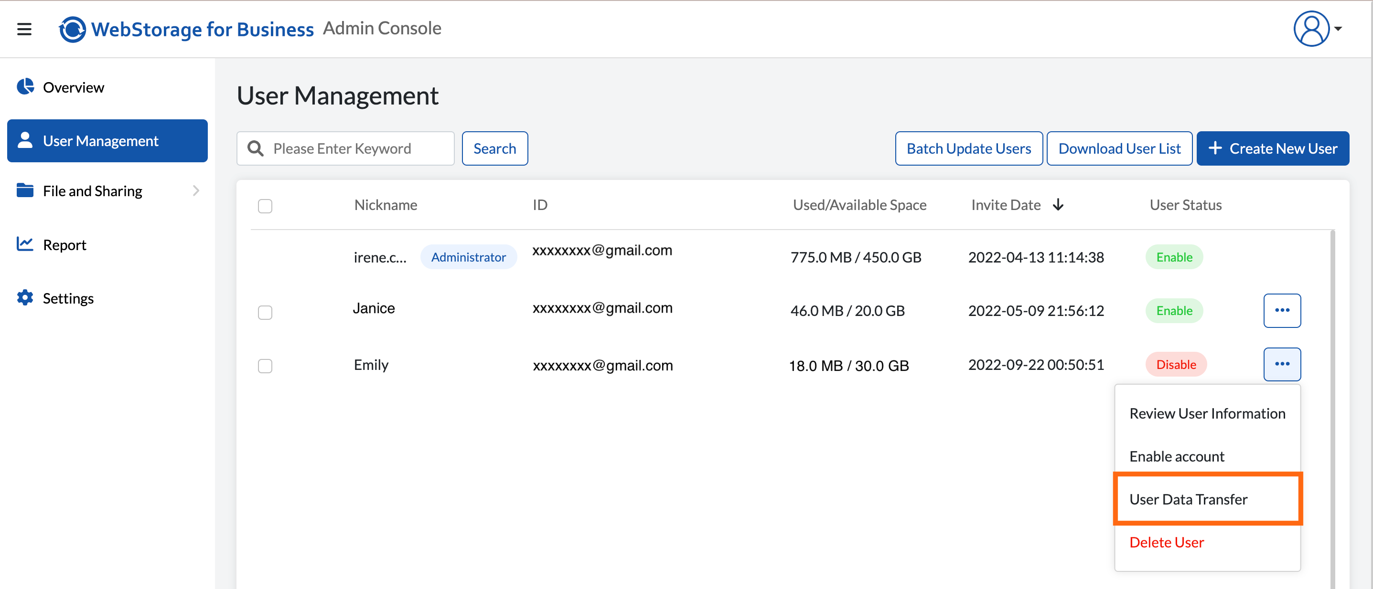This screenshot has height=589, width=1373.
Task: Click the WebStorage circular logo icon
Action: 73,29
